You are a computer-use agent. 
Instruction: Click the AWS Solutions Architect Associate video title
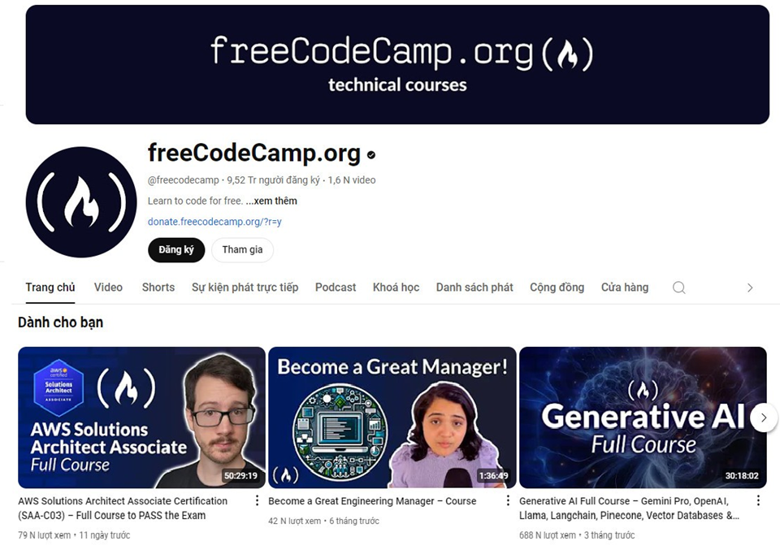pyautogui.click(x=123, y=508)
